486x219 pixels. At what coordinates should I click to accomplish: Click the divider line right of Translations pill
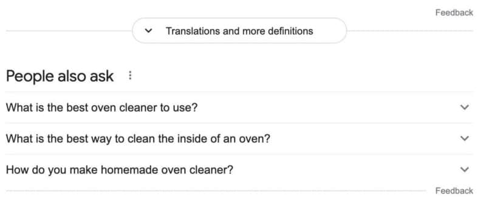[x=409, y=30]
